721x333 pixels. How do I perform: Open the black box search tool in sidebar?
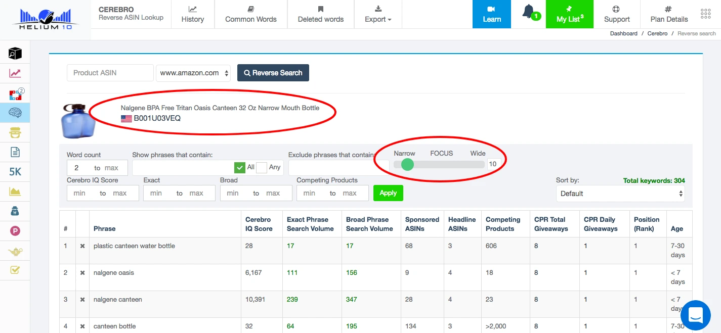[x=15, y=53]
